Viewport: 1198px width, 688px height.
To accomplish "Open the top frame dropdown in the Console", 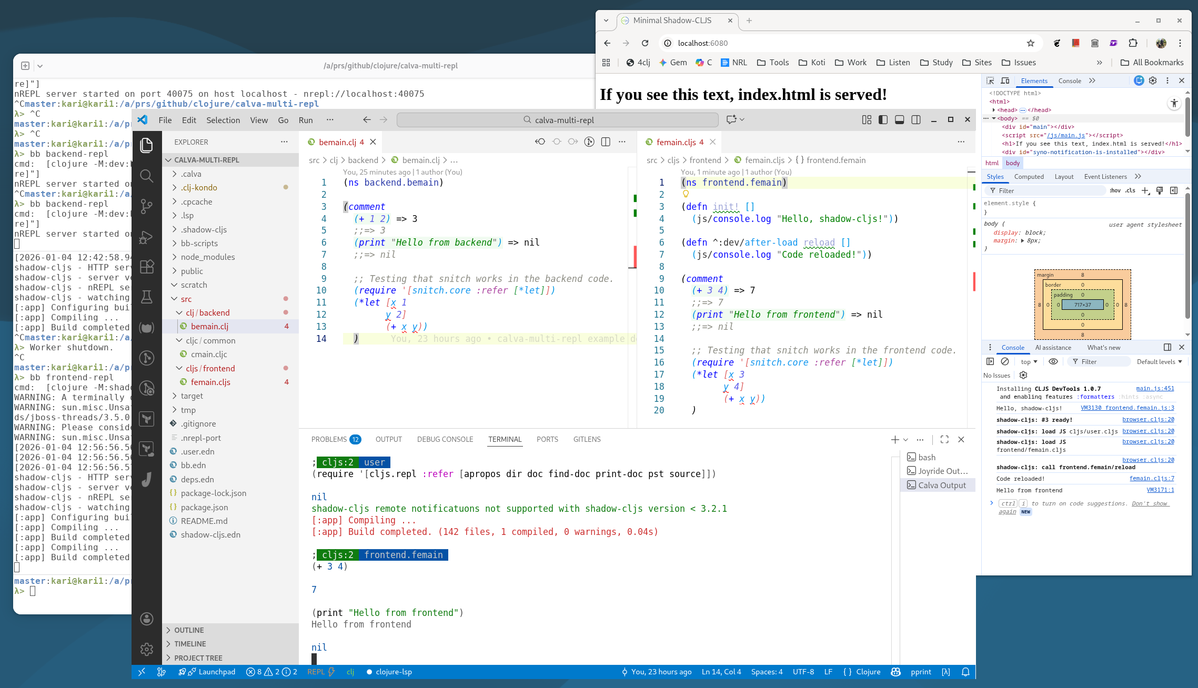I will point(1028,361).
